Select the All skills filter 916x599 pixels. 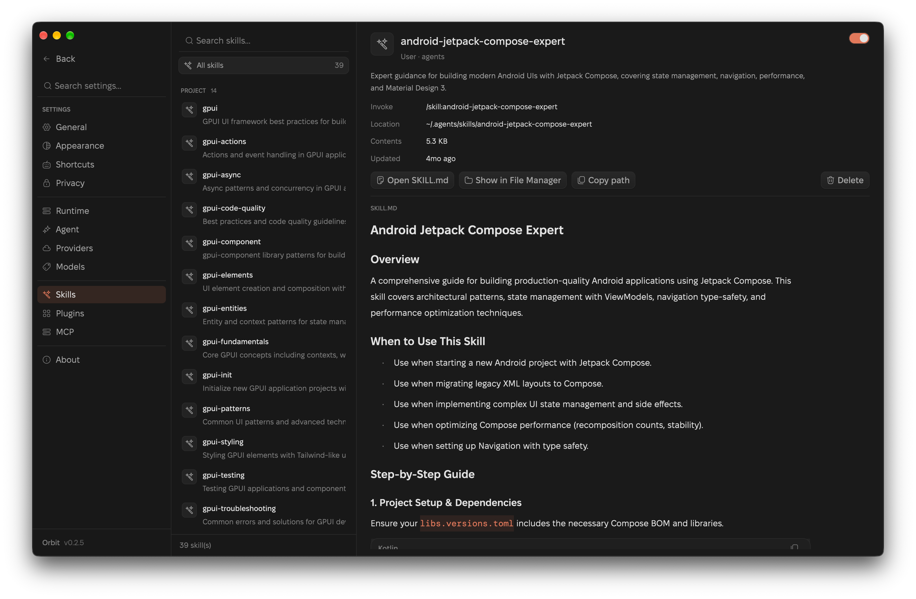(264, 65)
